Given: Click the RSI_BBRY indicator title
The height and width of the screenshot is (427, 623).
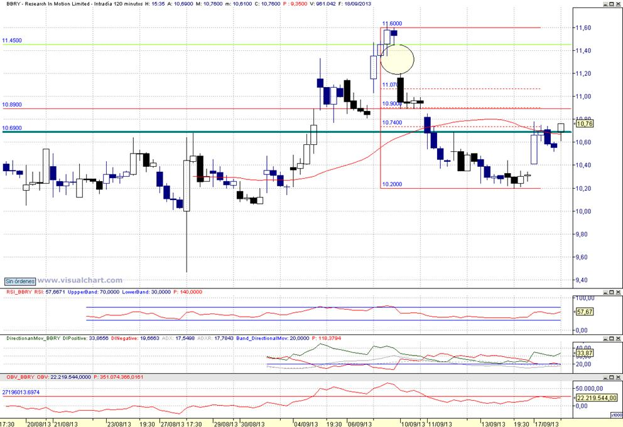Looking at the screenshot, I should tap(19, 292).
